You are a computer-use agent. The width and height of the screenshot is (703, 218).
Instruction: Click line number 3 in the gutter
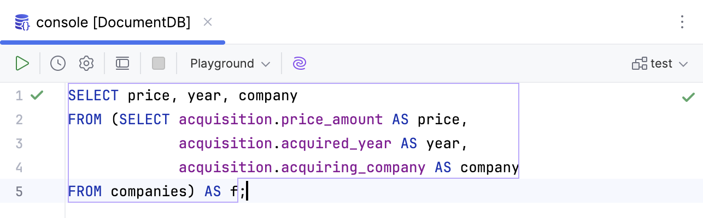point(20,144)
